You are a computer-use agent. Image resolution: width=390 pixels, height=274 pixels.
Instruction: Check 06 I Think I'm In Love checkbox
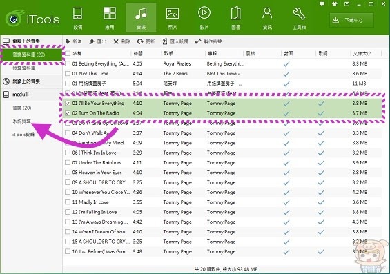point(68,153)
